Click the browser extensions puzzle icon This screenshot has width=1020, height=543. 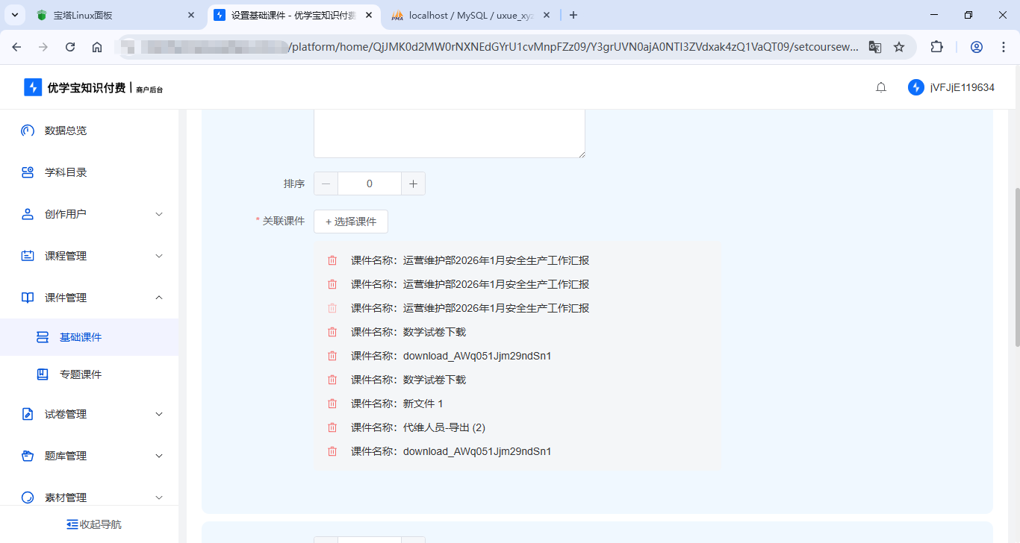pyautogui.click(x=936, y=46)
